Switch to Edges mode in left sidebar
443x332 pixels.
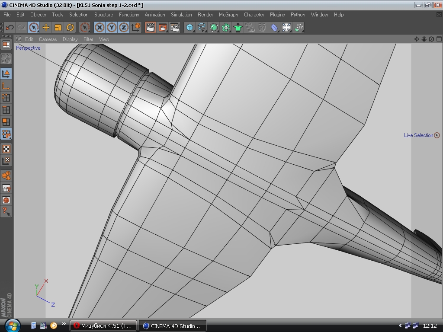click(x=6, y=110)
